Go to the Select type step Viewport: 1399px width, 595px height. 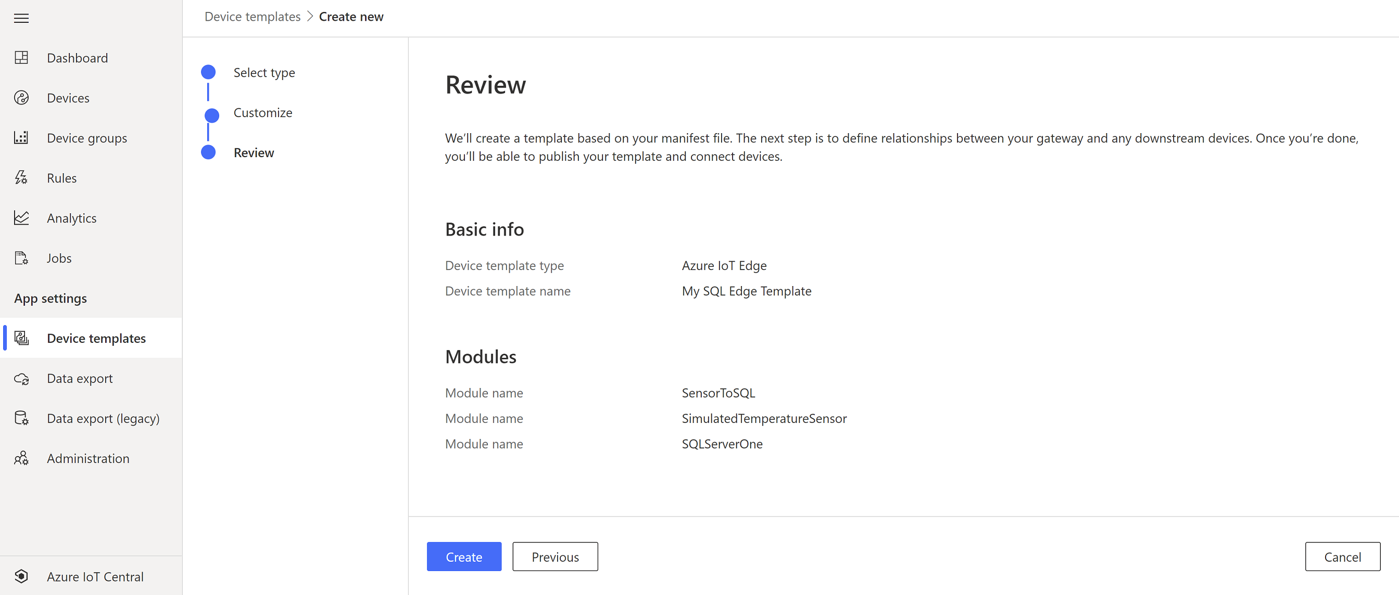click(x=264, y=73)
